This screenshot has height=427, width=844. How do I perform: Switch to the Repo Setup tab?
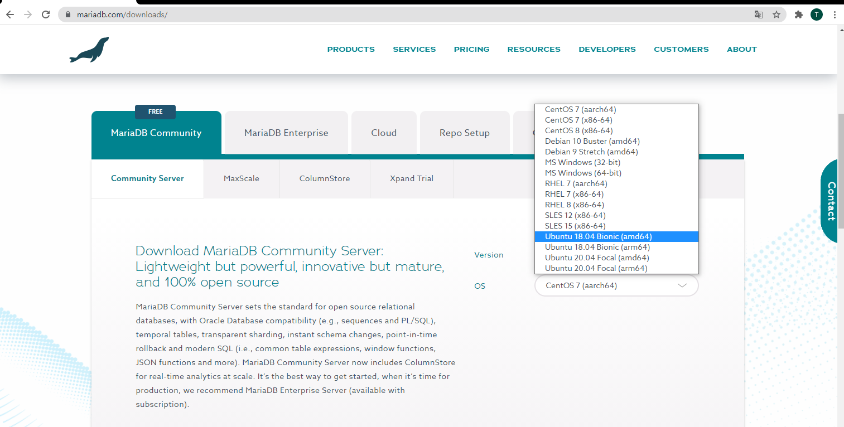pos(465,133)
